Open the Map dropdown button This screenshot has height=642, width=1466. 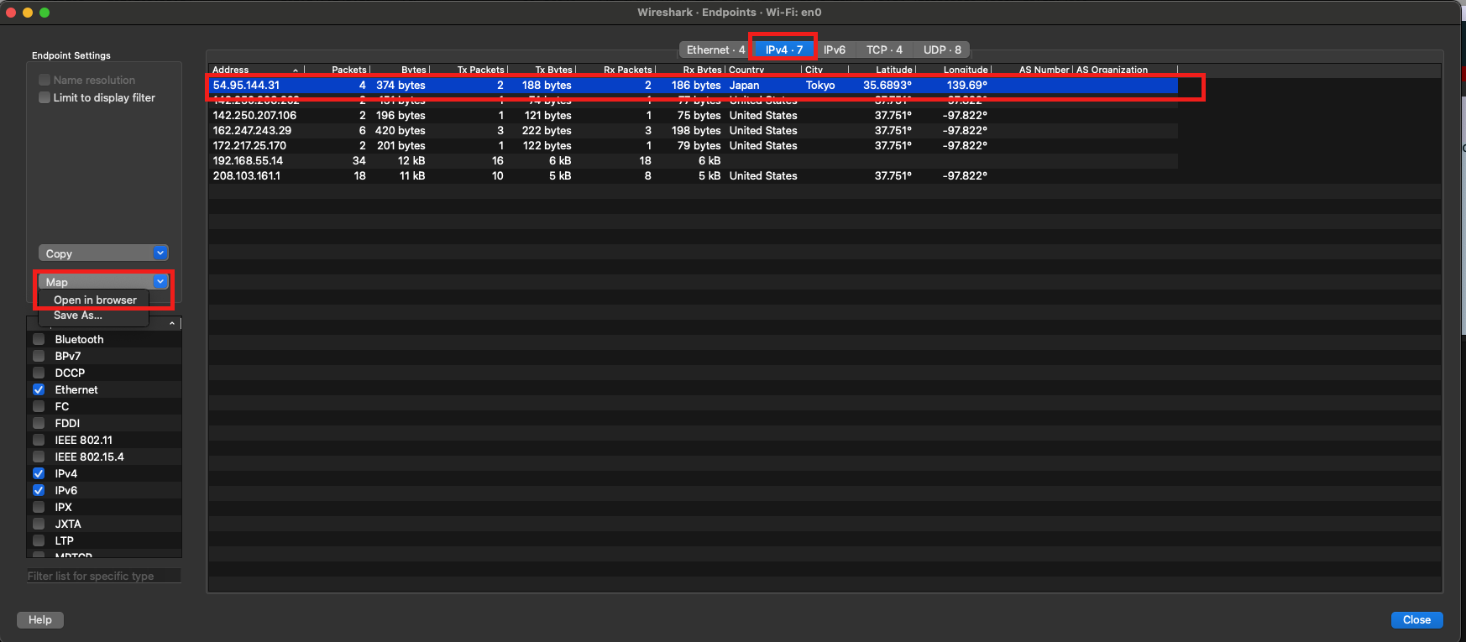point(103,282)
